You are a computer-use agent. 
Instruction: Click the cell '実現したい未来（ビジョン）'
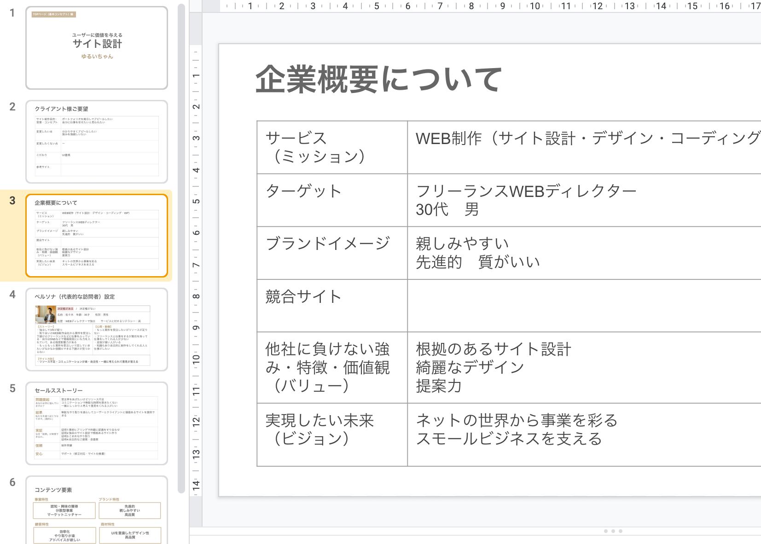click(x=332, y=435)
